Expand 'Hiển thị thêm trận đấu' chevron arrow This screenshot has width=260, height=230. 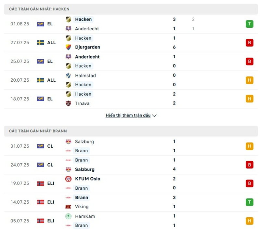point(154,115)
